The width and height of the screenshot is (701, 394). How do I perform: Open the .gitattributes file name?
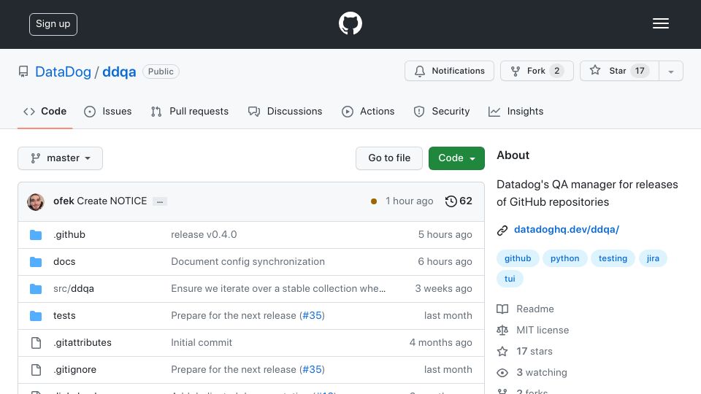pos(83,343)
